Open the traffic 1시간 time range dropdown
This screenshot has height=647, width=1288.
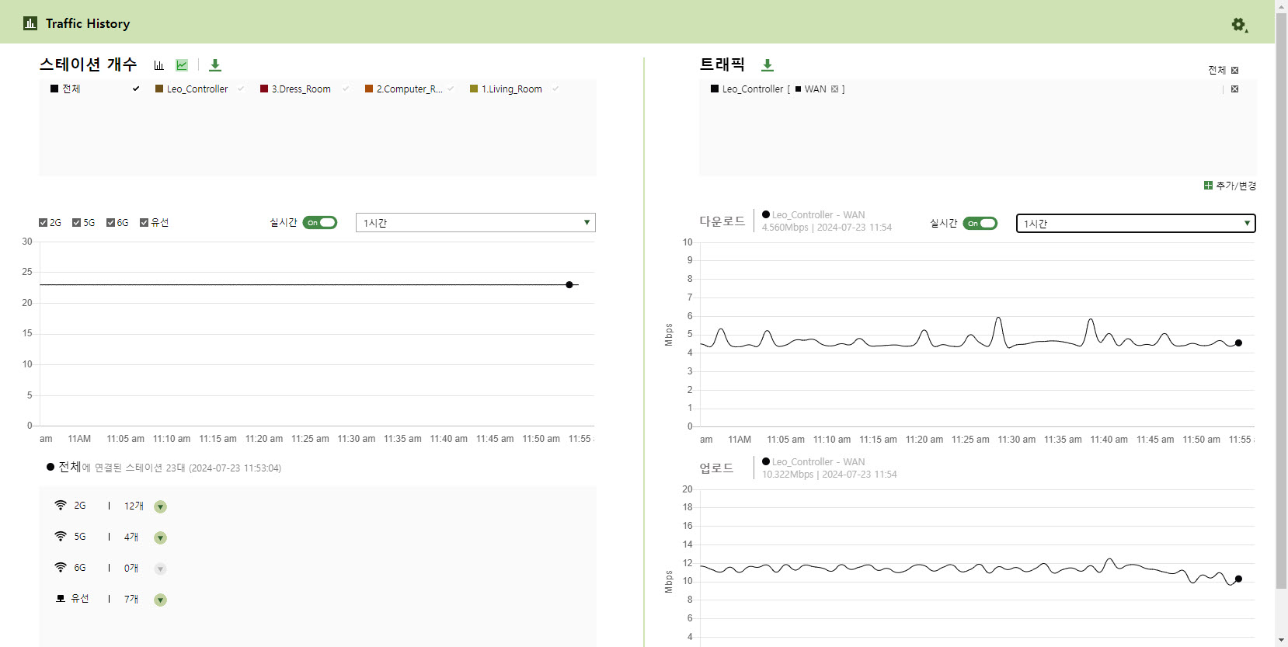tap(1136, 224)
